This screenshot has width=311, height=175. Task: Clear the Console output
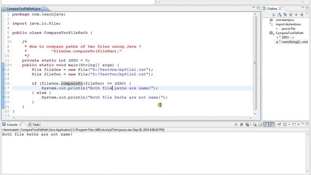(x=255, y=124)
